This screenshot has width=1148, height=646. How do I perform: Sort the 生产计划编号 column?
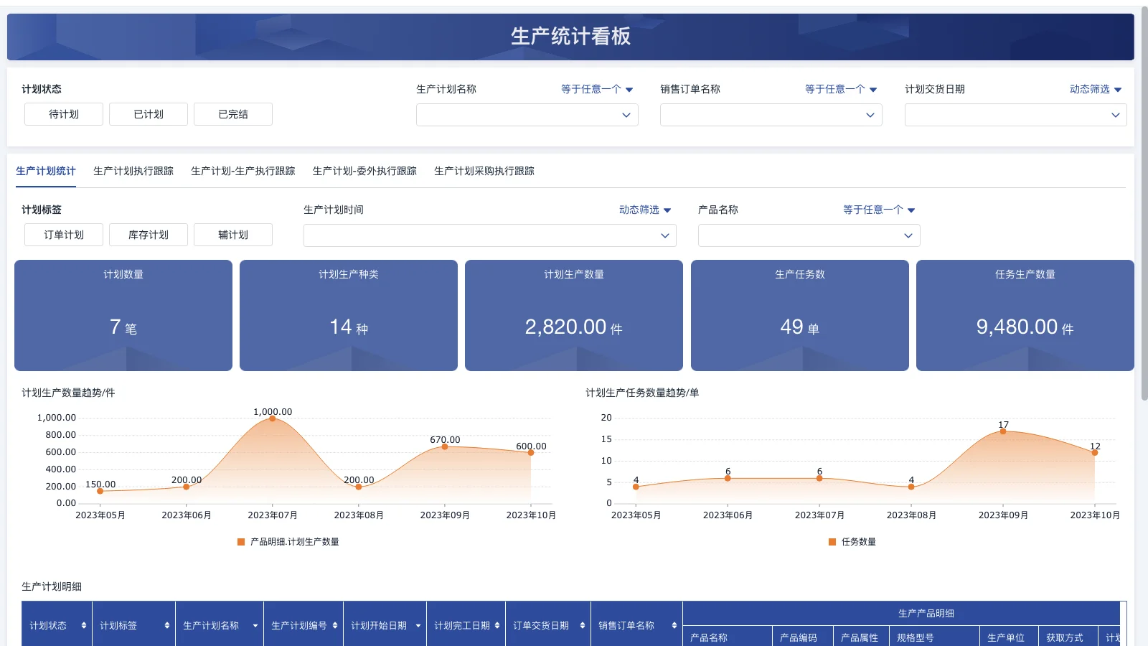tap(334, 624)
